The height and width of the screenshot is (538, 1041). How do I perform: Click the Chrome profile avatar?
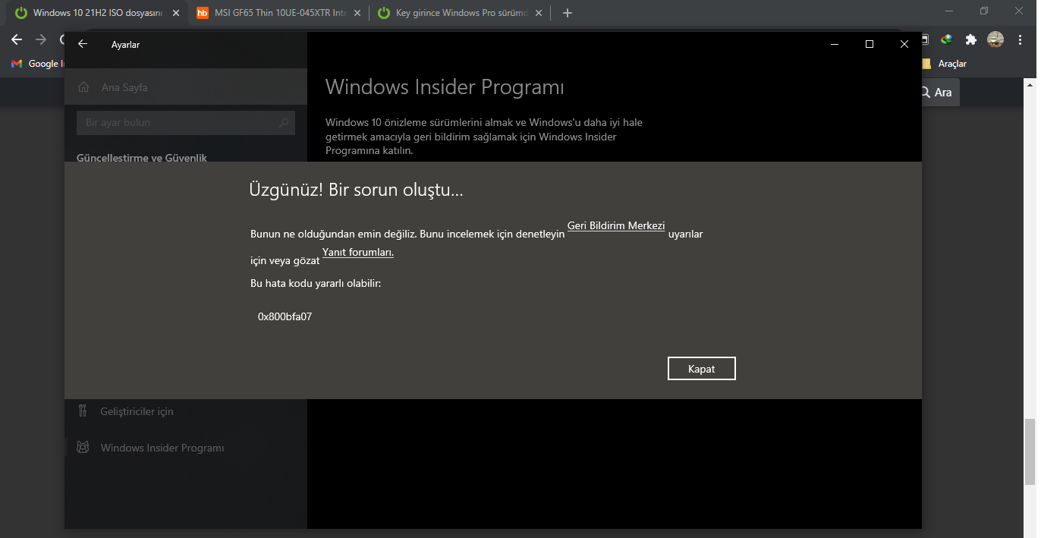995,39
